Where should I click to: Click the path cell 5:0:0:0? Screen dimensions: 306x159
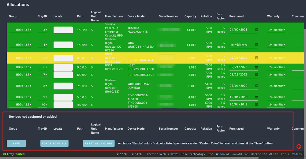pos(82,97)
